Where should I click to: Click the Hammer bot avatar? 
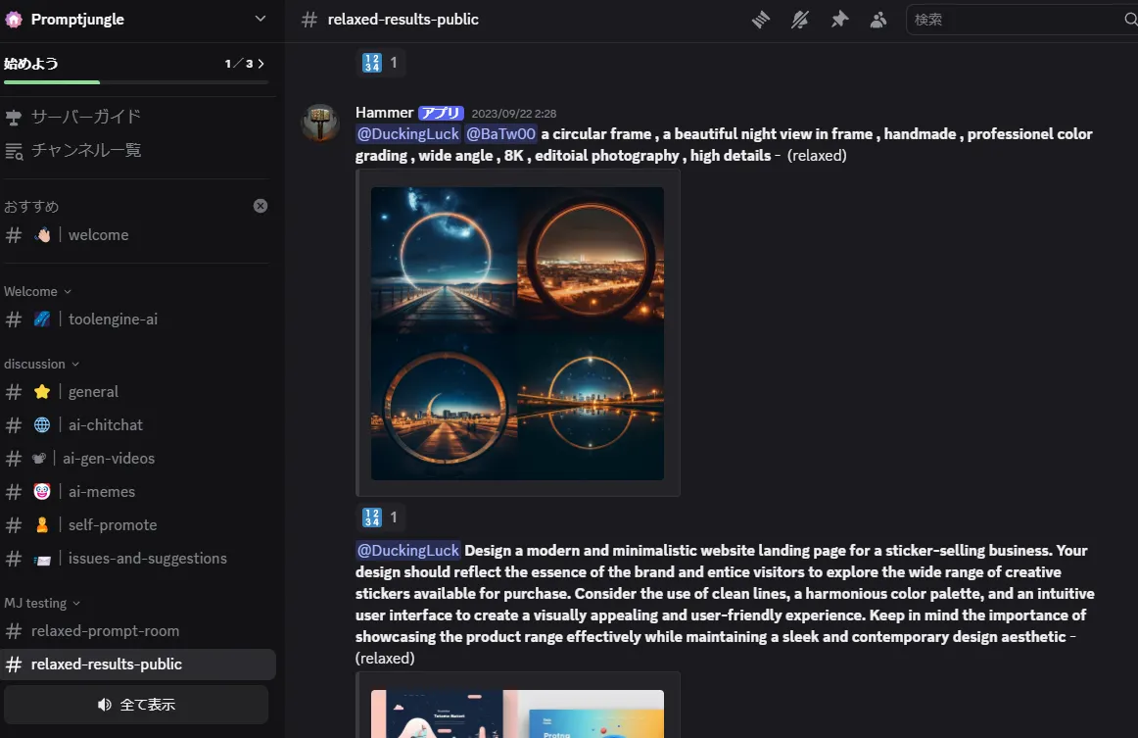[x=320, y=123]
